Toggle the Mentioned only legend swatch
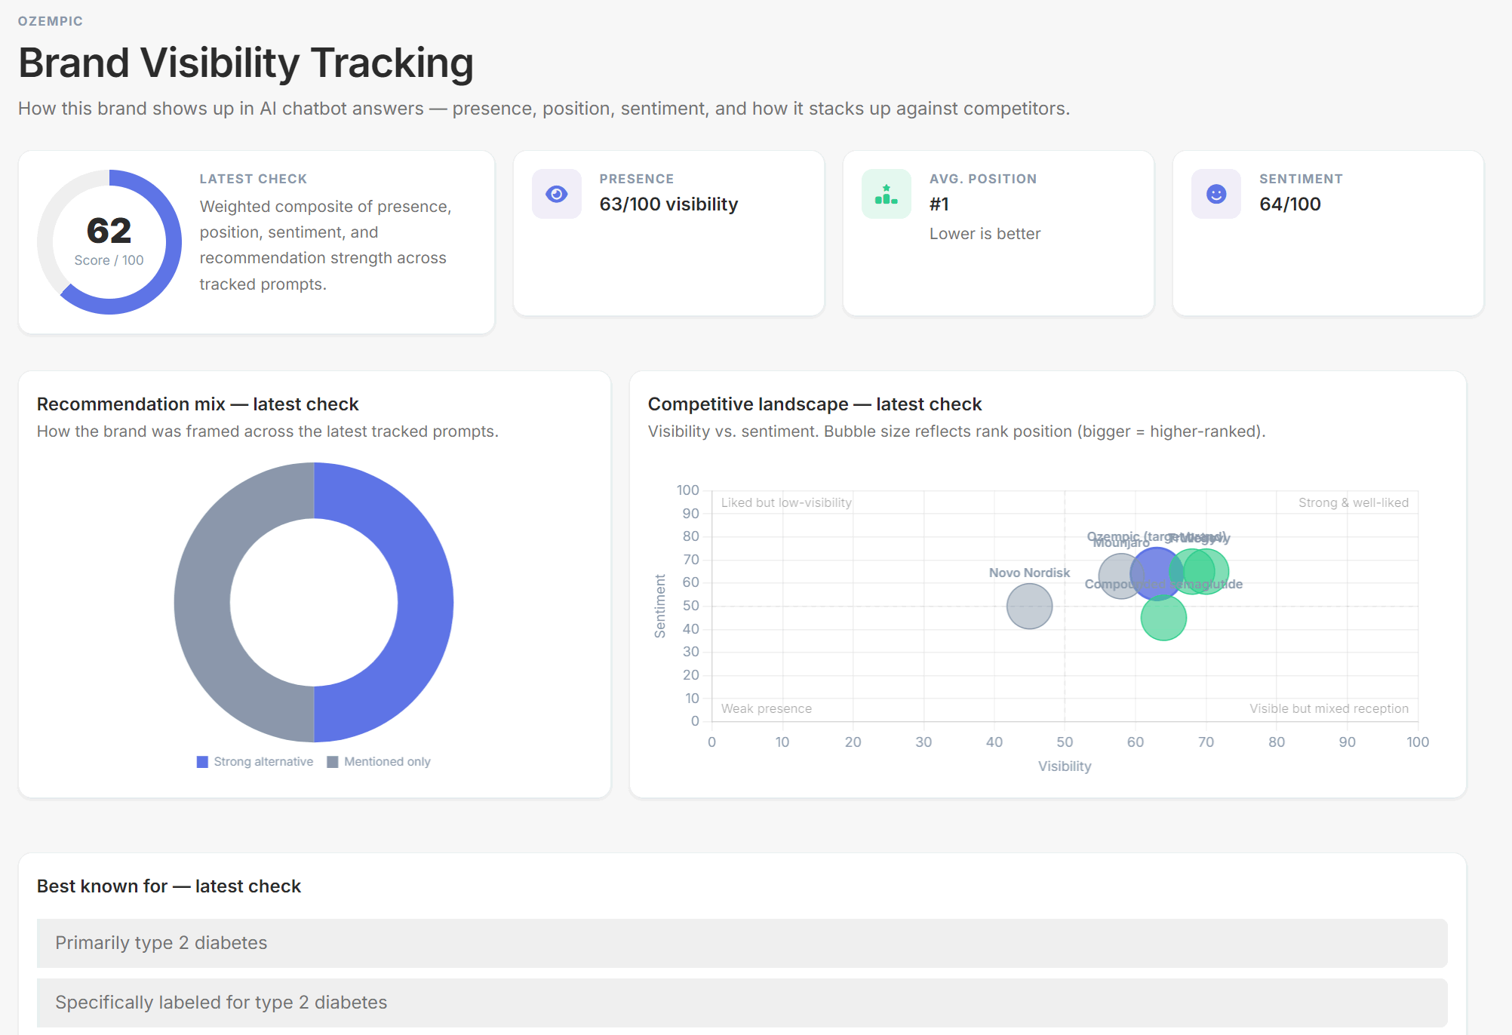The image size is (1512, 1035). (333, 762)
